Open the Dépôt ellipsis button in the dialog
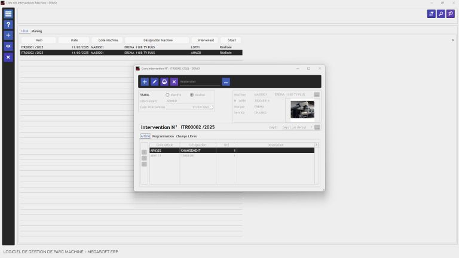The height and width of the screenshot is (258, 459). (x=317, y=127)
